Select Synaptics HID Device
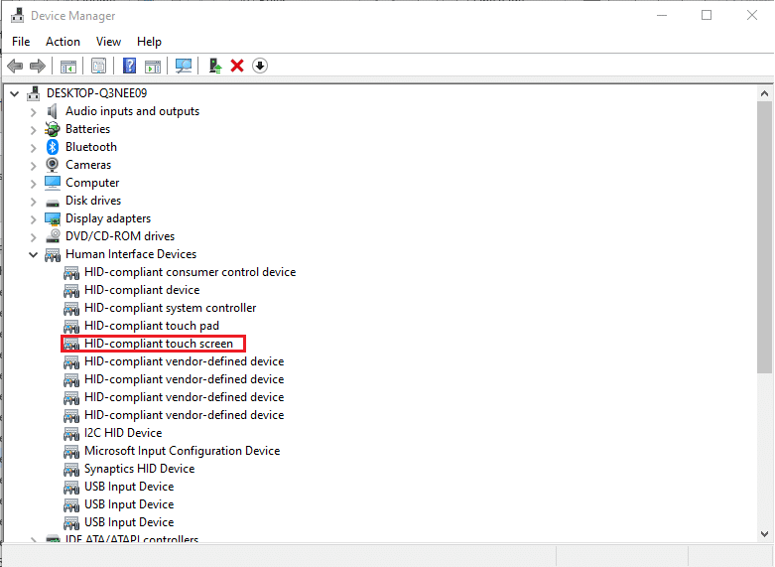 [x=139, y=469]
